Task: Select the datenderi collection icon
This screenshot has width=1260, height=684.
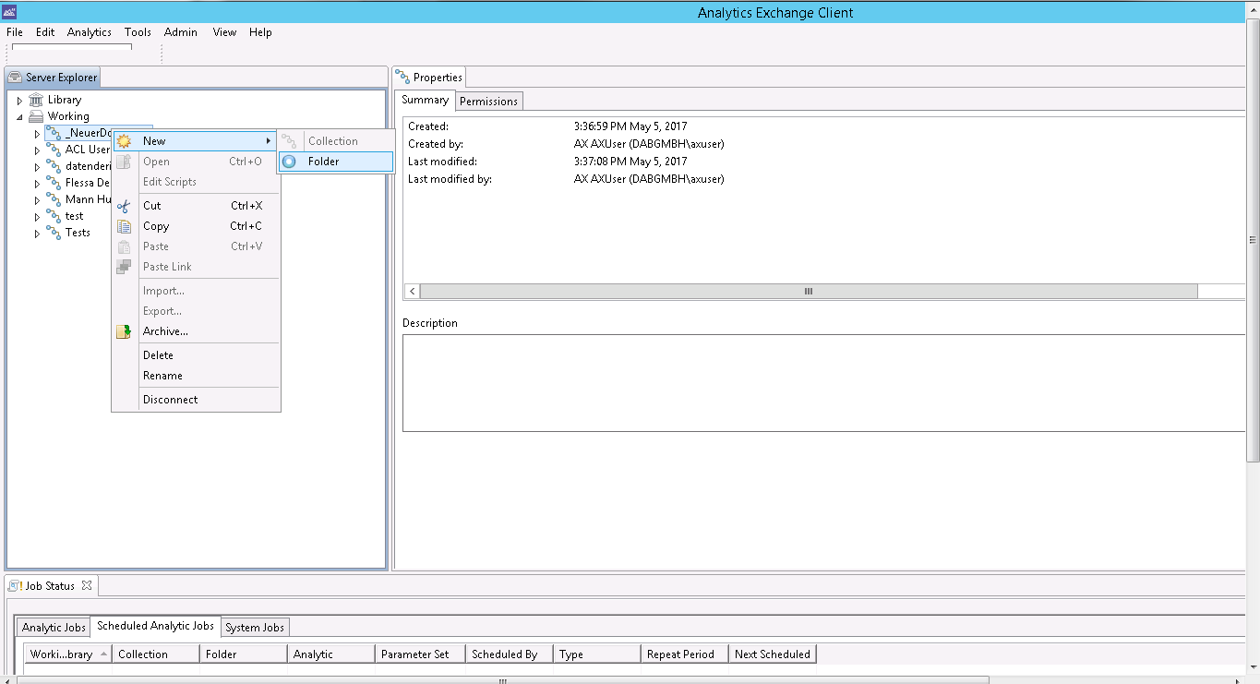Action: tap(54, 166)
